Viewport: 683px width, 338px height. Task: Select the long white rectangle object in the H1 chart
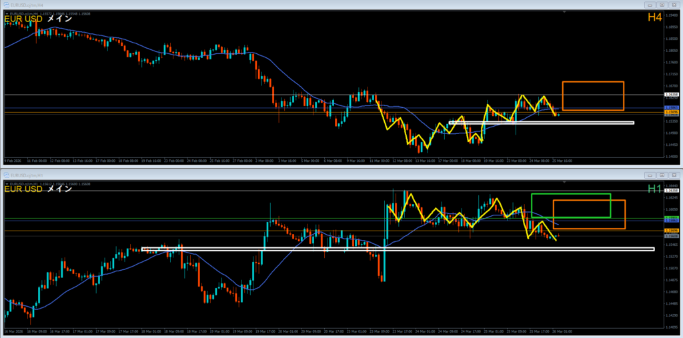pyautogui.click(x=398, y=249)
